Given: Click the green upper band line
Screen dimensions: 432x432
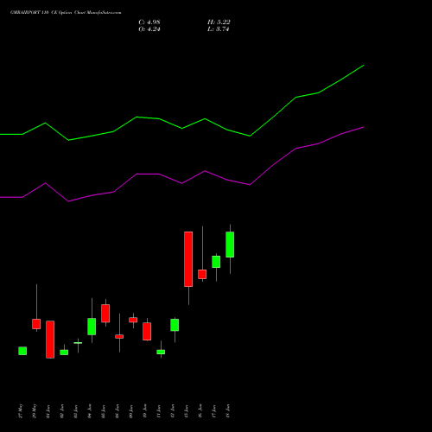Looking at the screenshot, I should pyautogui.click(x=182, y=128).
